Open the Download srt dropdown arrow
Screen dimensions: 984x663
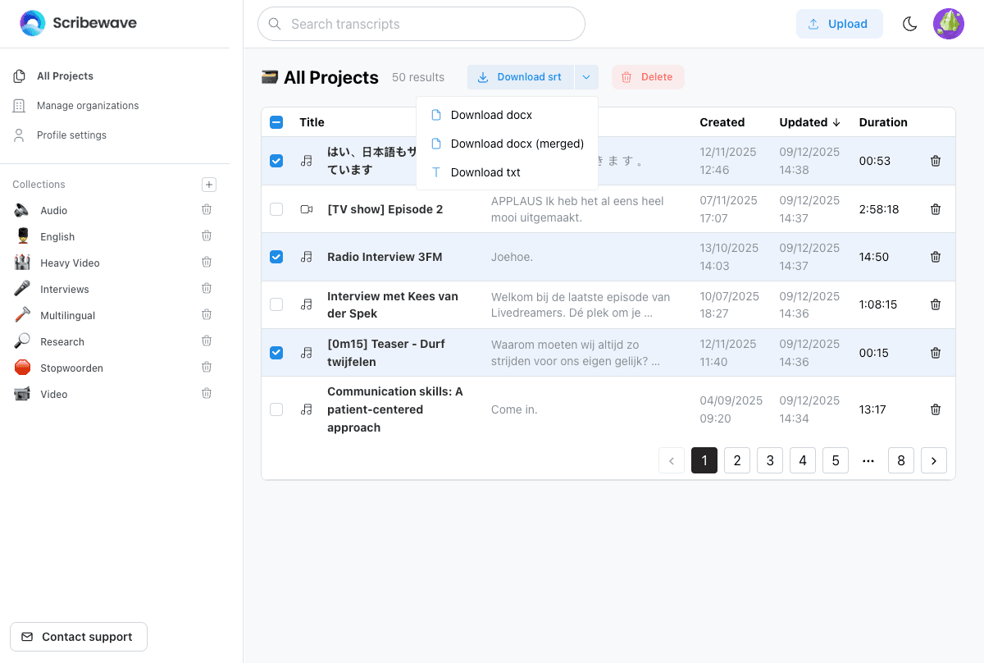[585, 76]
